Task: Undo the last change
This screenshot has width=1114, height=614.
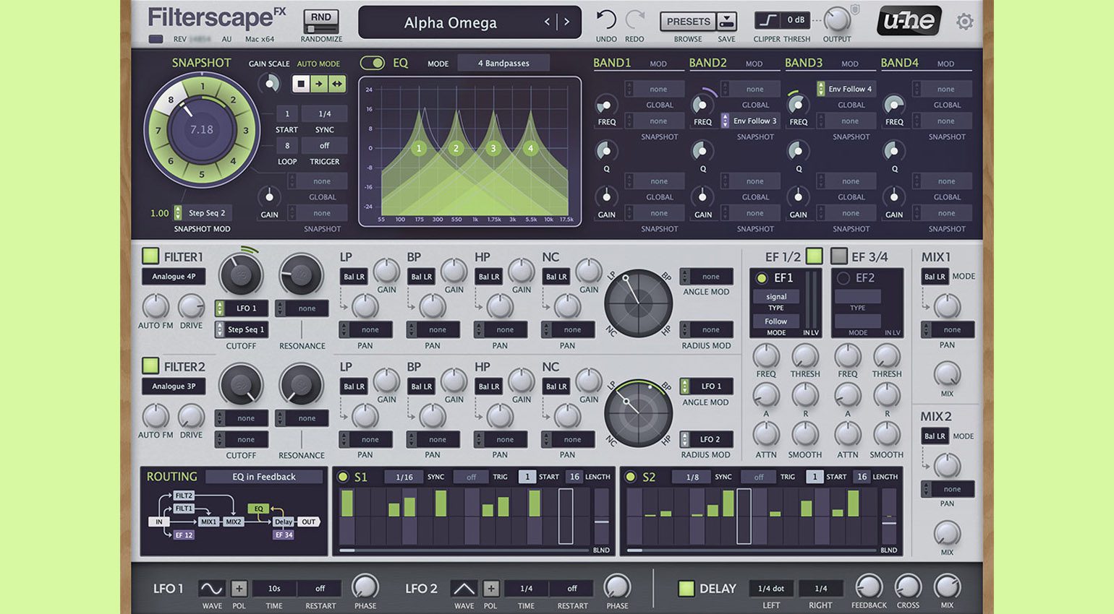Action: pos(605,20)
